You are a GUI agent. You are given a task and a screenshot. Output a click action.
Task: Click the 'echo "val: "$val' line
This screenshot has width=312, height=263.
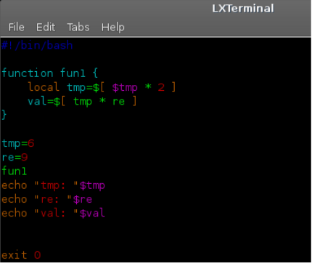pyautogui.click(x=53, y=214)
